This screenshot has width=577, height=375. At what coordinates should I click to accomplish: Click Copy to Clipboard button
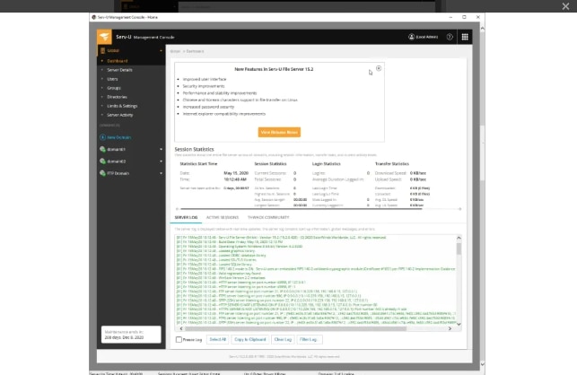[x=249, y=339]
